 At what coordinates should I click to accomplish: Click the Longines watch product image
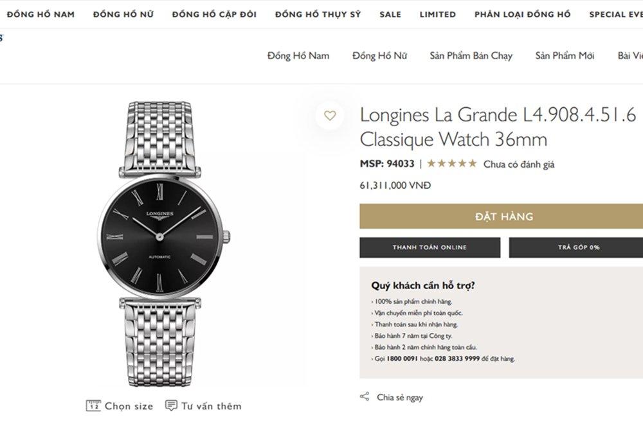coord(163,244)
